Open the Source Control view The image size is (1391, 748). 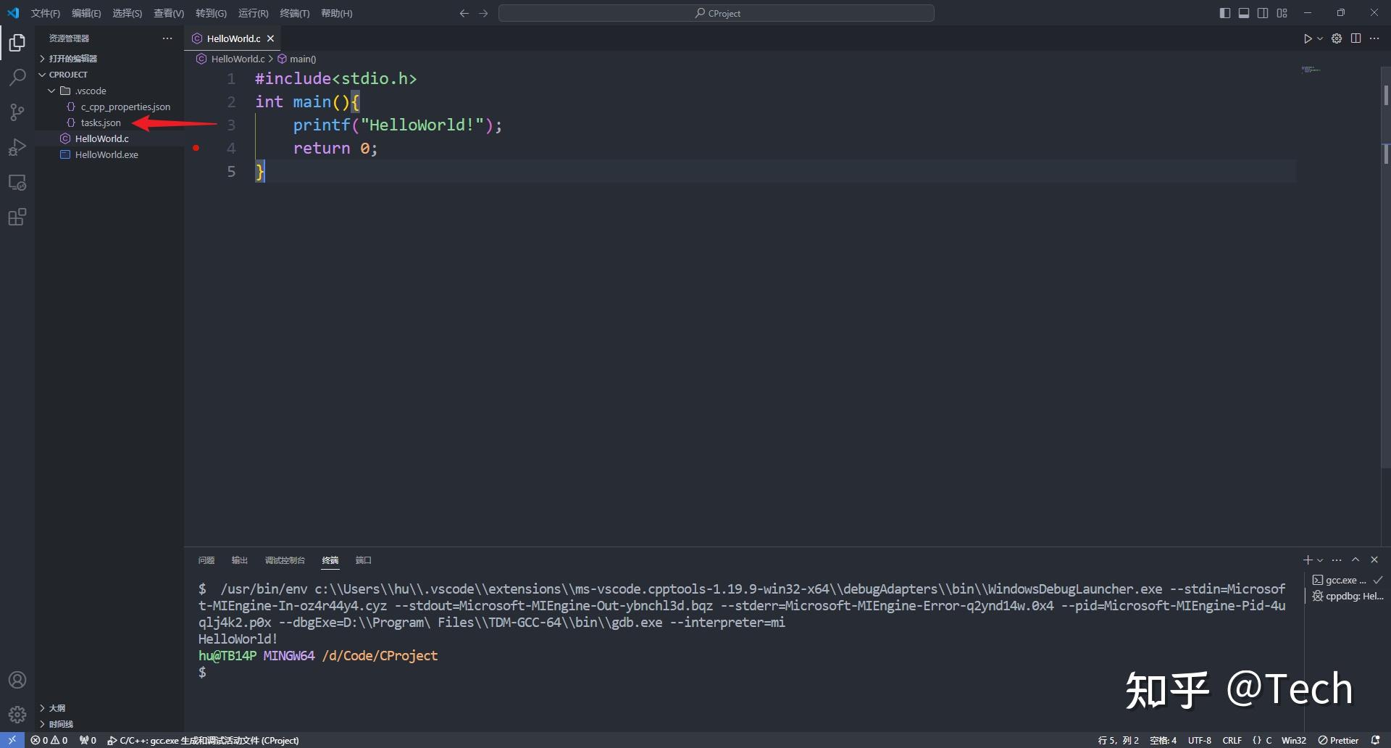click(x=17, y=112)
